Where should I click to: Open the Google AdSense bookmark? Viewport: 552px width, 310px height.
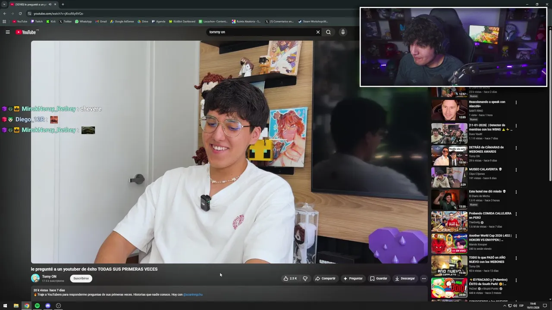122,22
